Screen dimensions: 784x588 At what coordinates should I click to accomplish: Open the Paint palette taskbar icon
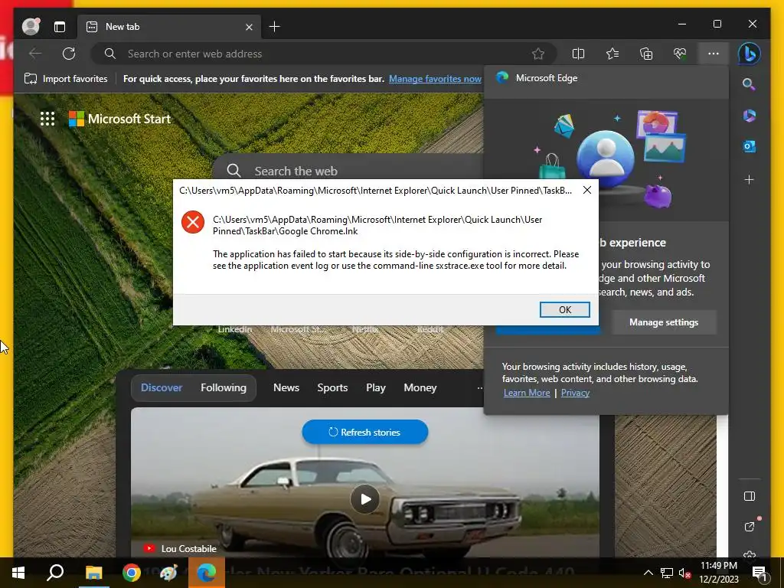coord(168,573)
